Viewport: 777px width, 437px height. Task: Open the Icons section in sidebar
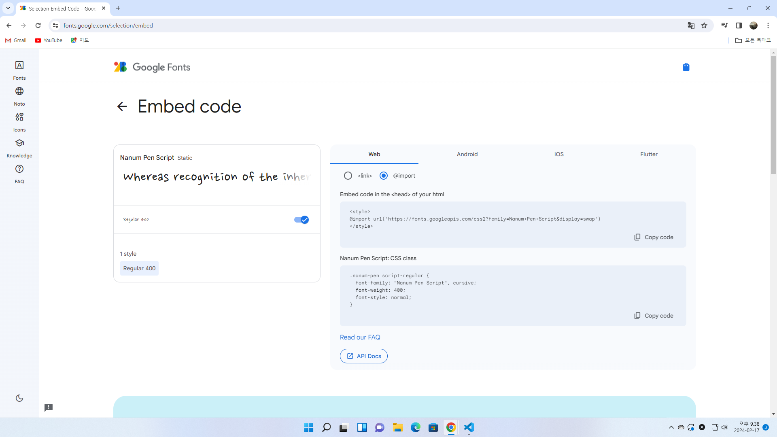pos(19,122)
